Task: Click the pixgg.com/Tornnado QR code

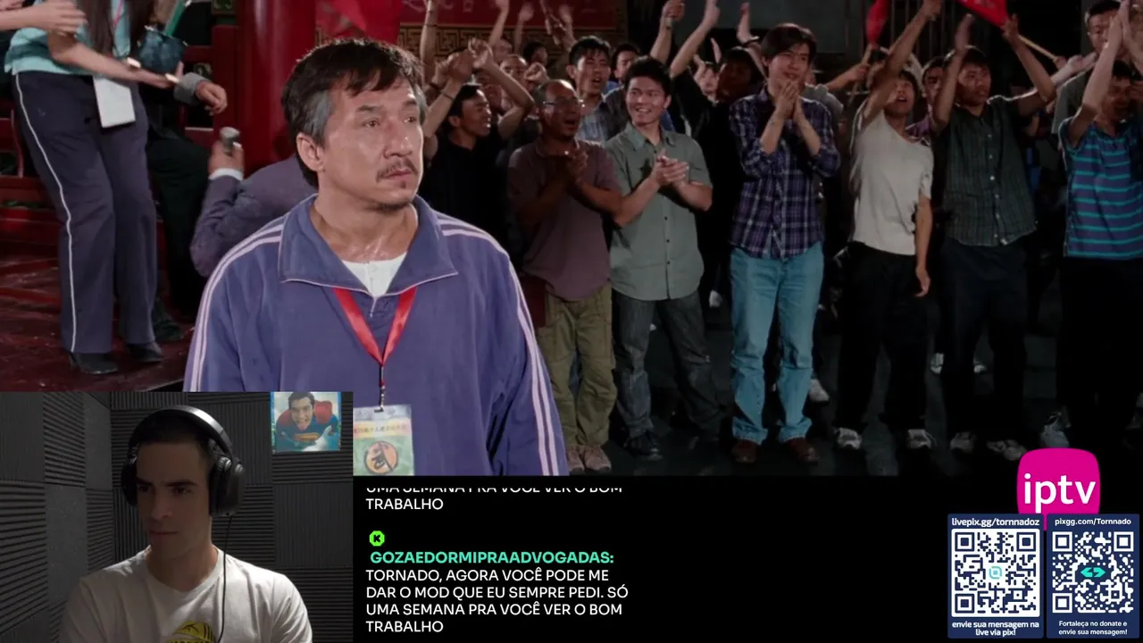Action: 1092,572
